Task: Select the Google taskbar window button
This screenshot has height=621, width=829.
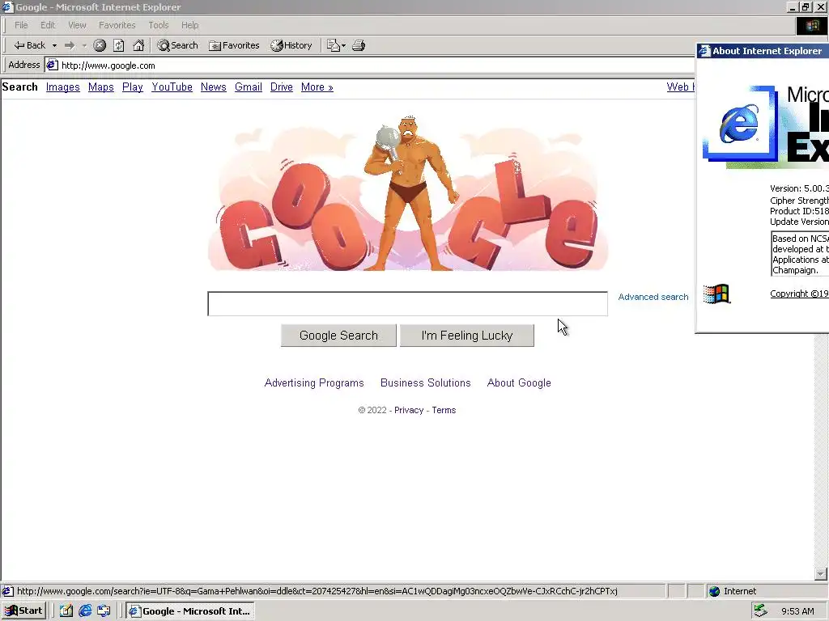Action: coord(190,611)
